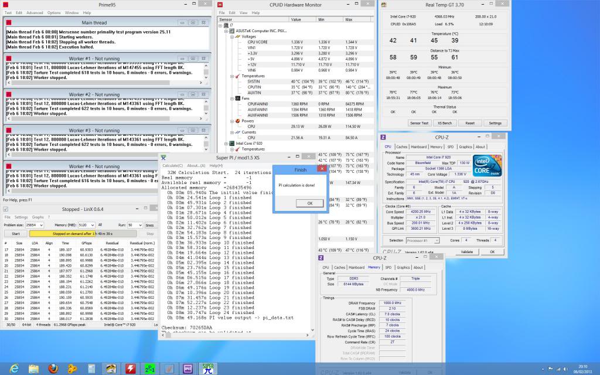The image size is (600, 375).
Task: Click the HWMonitor red H title icon
Action: (220, 5)
